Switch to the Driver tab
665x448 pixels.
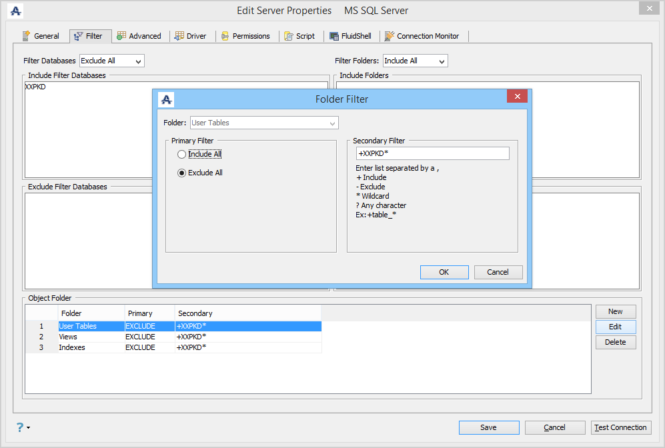point(190,36)
